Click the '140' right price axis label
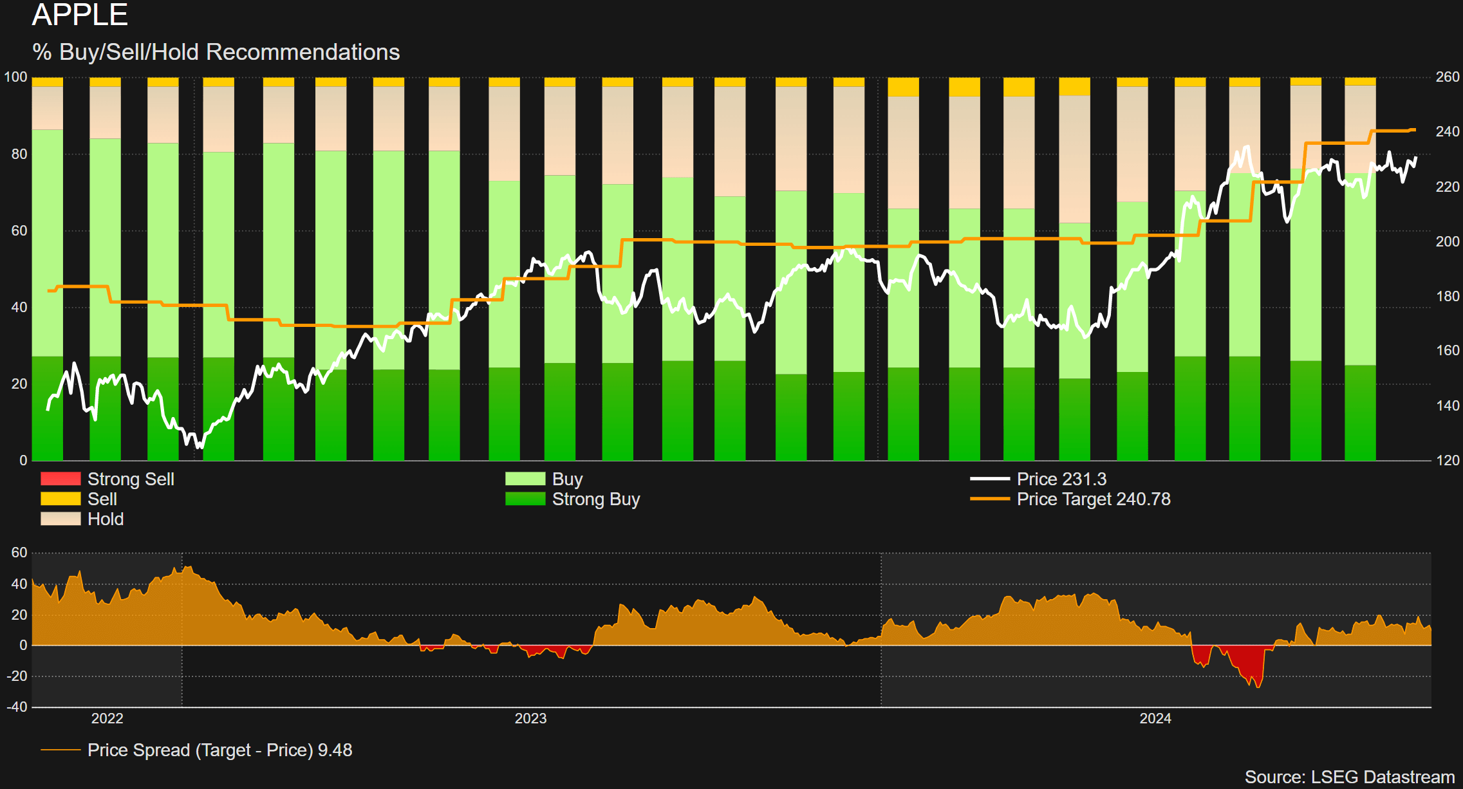The height and width of the screenshot is (789, 1463). [1448, 405]
